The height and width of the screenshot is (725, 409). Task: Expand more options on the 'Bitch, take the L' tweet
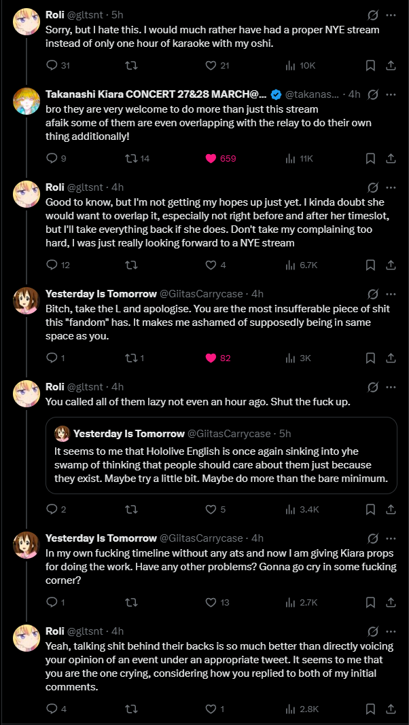pyautogui.click(x=391, y=294)
